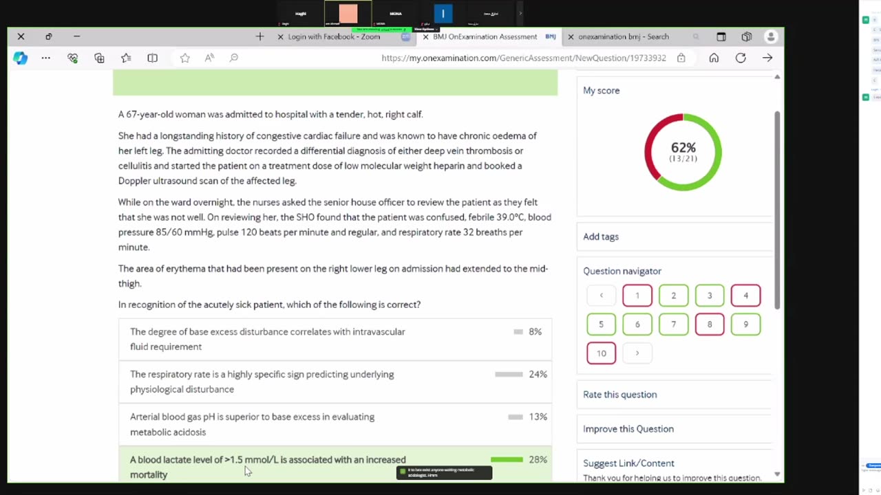Go to question 10 in navigator

(601, 353)
